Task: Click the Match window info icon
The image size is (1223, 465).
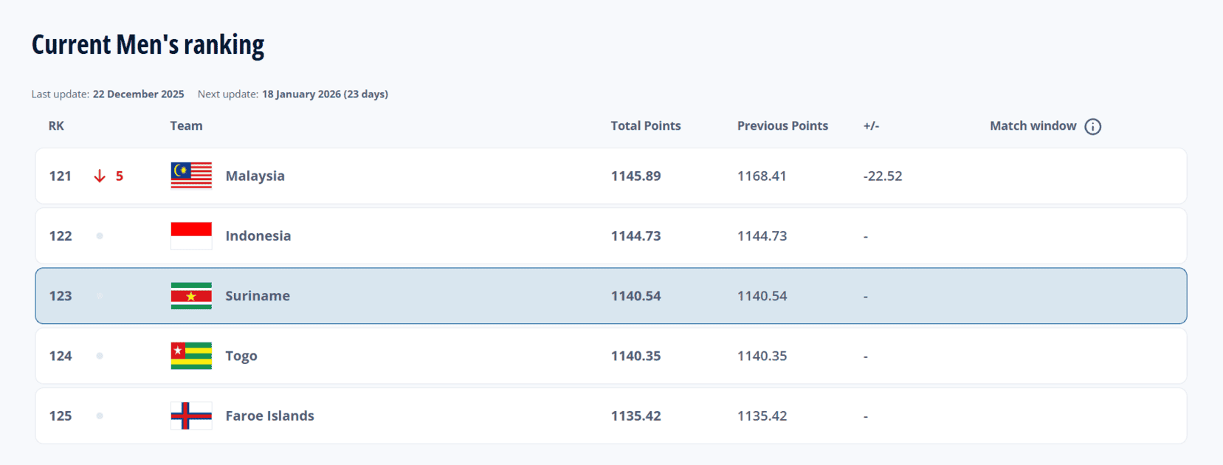Action: tap(1092, 126)
